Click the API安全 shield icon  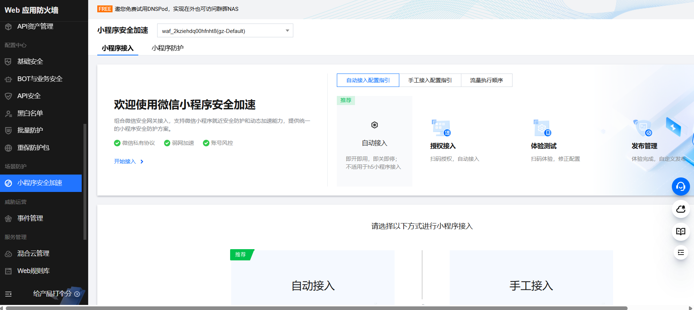point(8,96)
